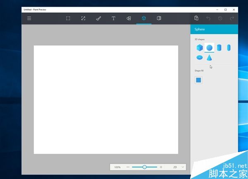This screenshot has width=248, height=179.
Task: Click the Undo arrow
Action: coord(208,19)
